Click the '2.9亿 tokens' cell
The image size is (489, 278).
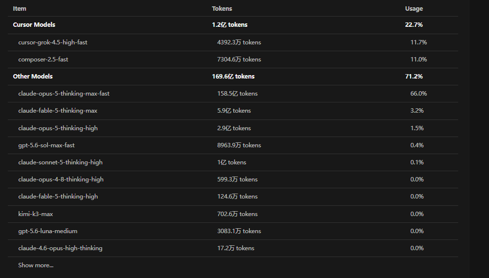[234, 128]
